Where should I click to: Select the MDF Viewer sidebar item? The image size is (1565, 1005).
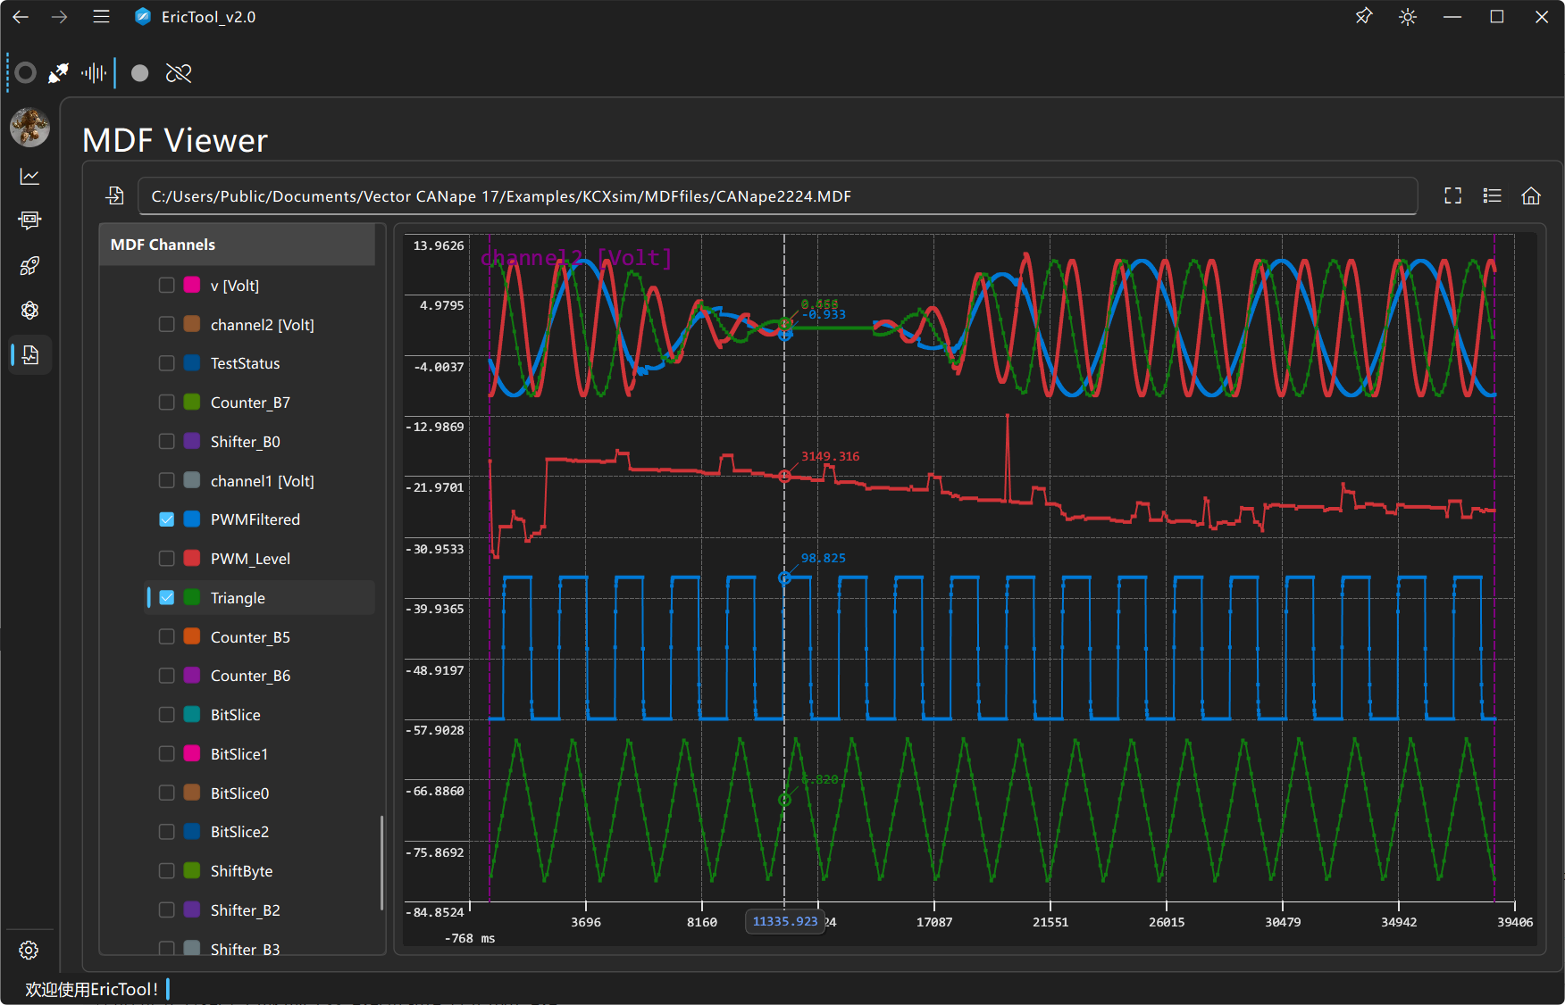[x=29, y=355]
